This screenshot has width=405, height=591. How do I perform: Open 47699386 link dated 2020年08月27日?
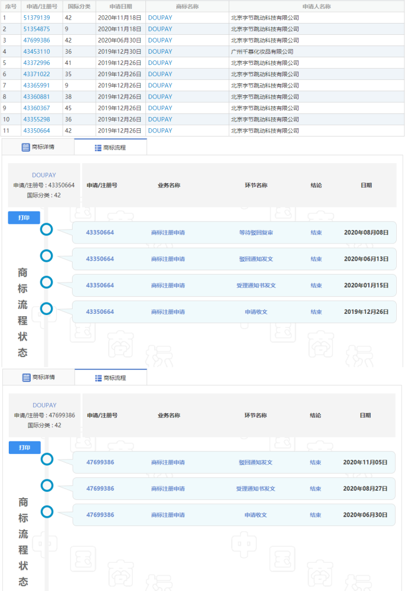(x=101, y=489)
